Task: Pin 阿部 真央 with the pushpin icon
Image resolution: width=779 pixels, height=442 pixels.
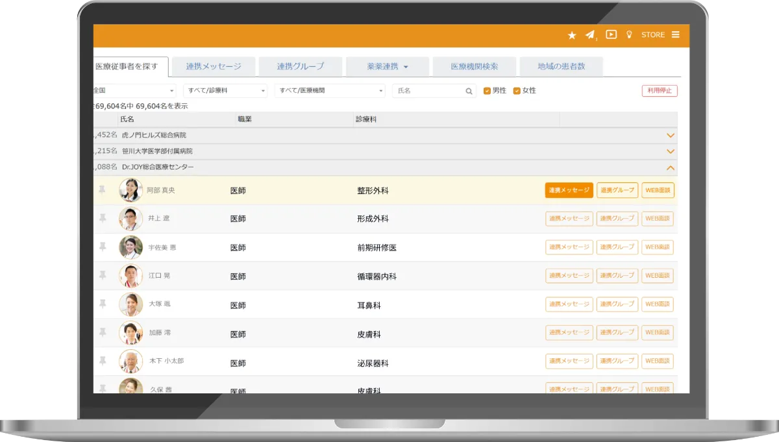Action: (x=102, y=190)
